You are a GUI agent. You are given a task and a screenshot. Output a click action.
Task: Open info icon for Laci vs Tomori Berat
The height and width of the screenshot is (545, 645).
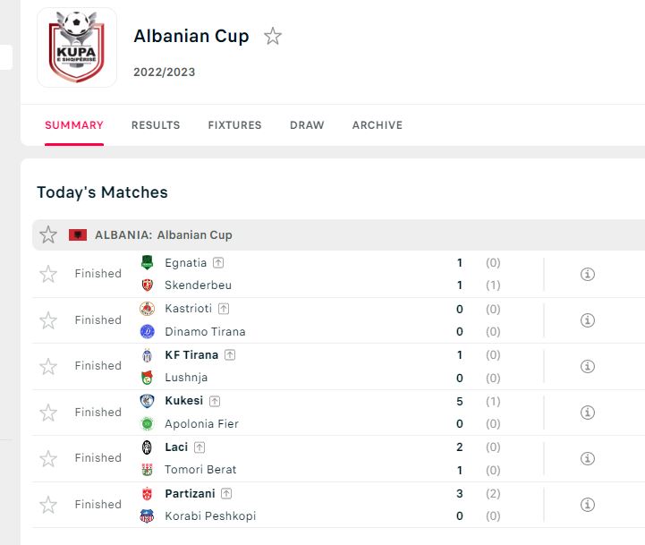(x=588, y=458)
